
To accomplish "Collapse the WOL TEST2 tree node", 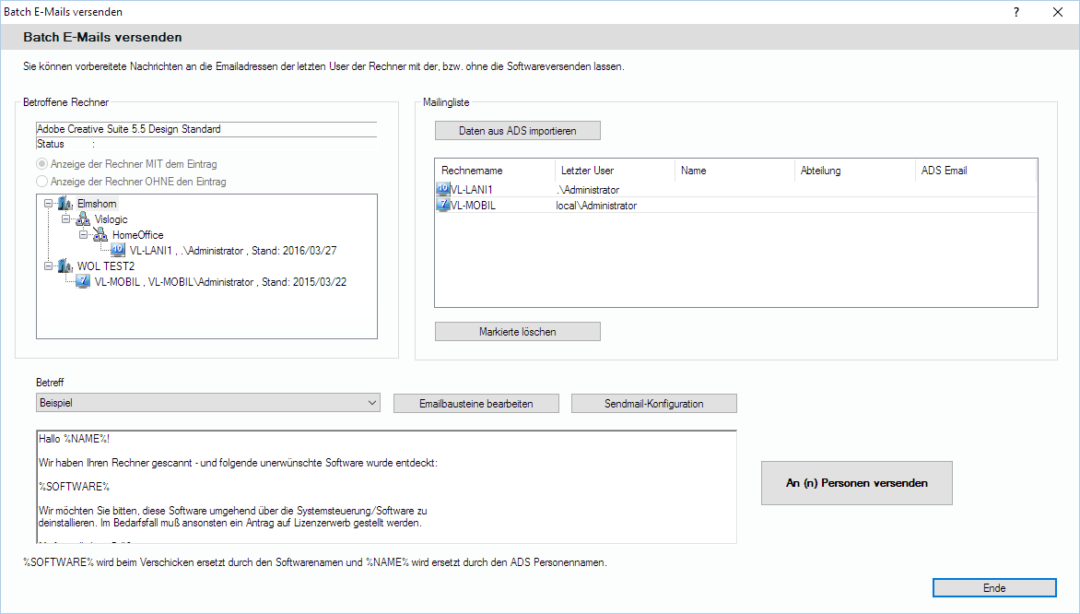I will (x=48, y=266).
